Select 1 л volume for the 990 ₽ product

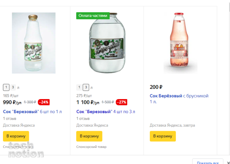6,87
